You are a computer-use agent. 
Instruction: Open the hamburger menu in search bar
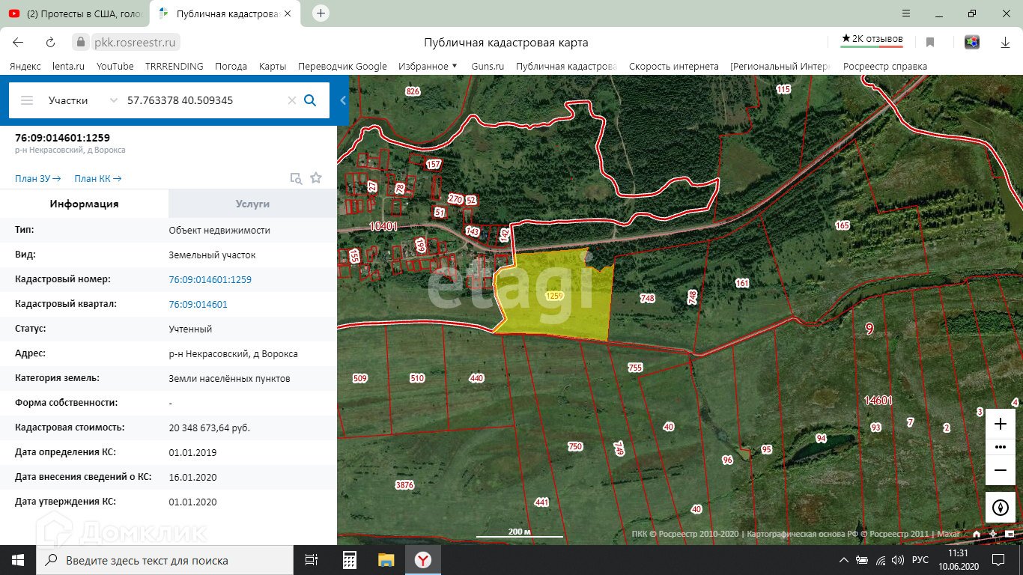tap(27, 100)
